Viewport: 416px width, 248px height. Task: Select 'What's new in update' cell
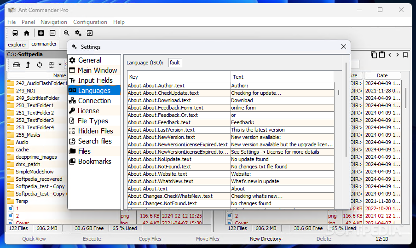(x=282, y=181)
